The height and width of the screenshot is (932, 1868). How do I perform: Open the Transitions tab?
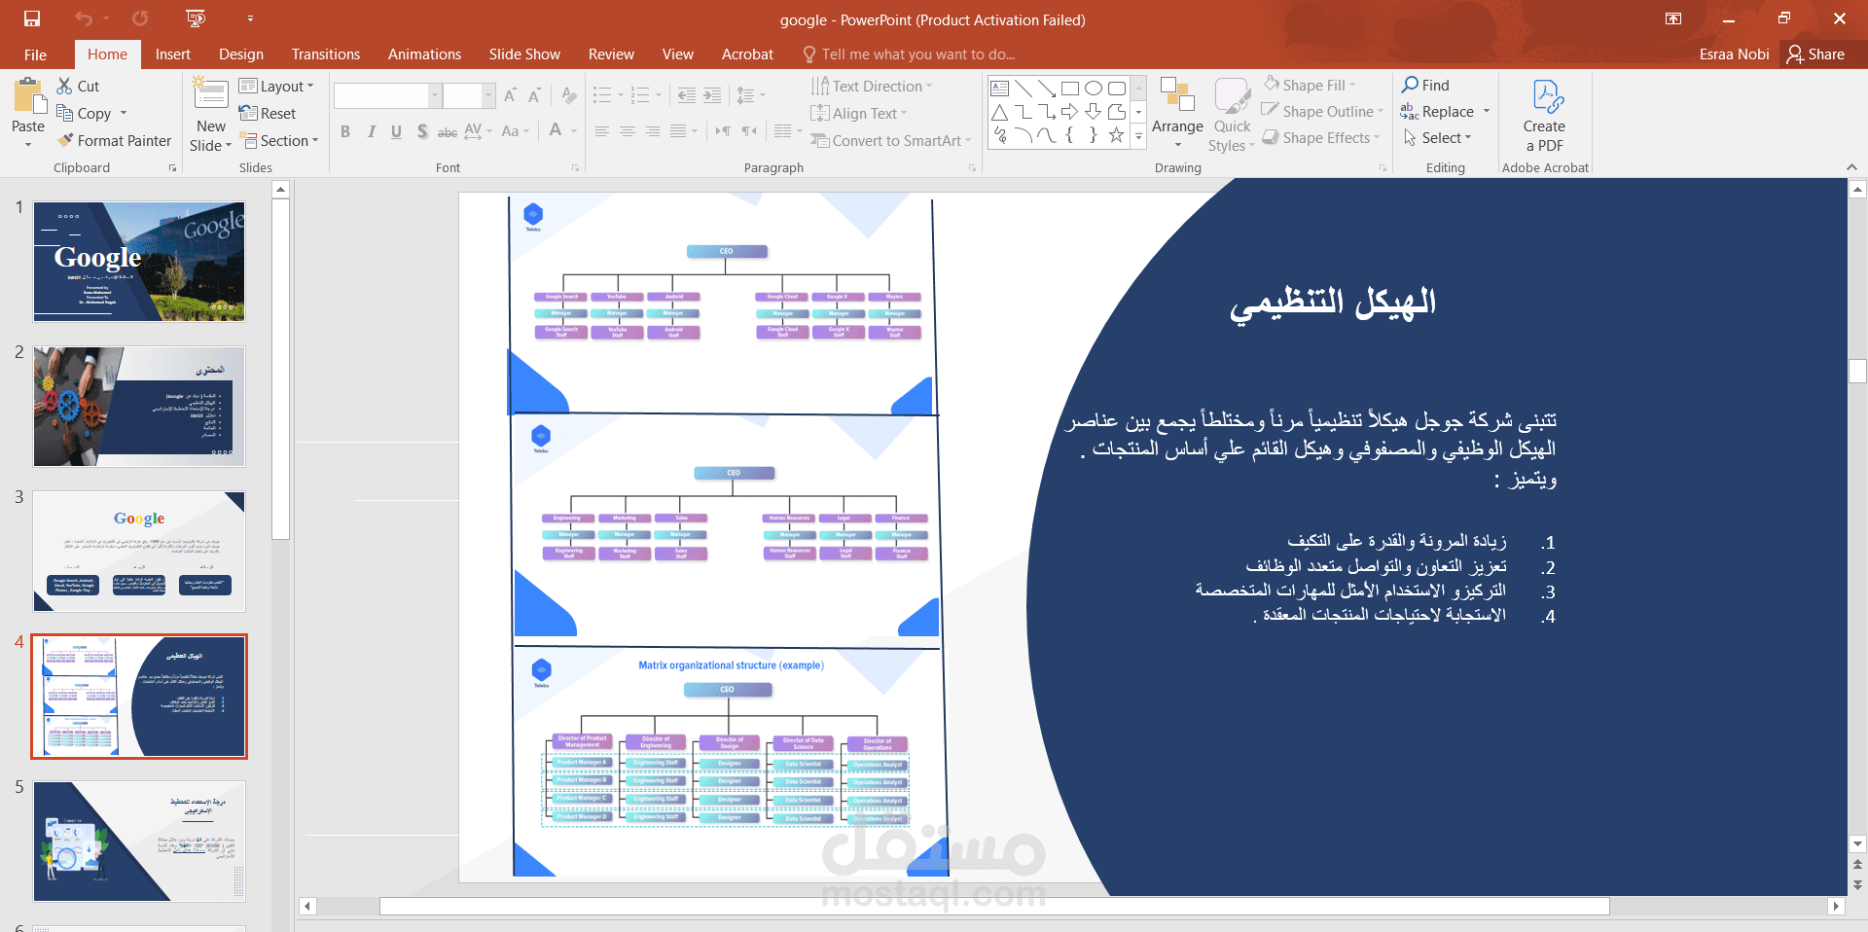[326, 54]
